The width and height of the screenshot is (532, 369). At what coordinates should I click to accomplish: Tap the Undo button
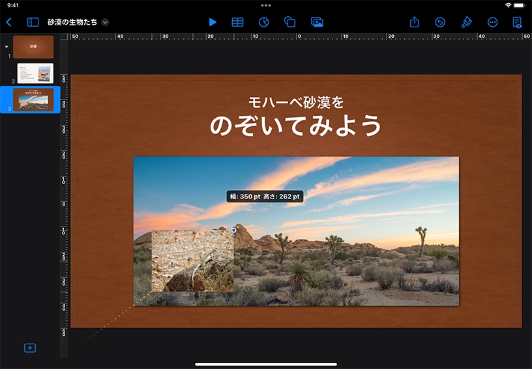(x=440, y=22)
